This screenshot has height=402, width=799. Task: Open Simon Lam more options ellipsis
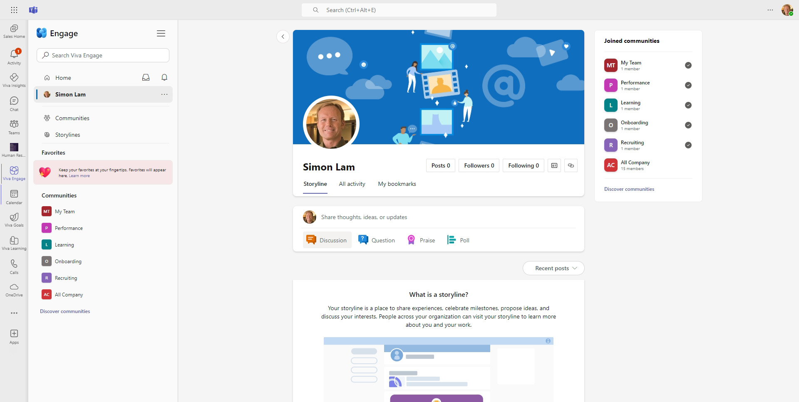[x=164, y=94]
